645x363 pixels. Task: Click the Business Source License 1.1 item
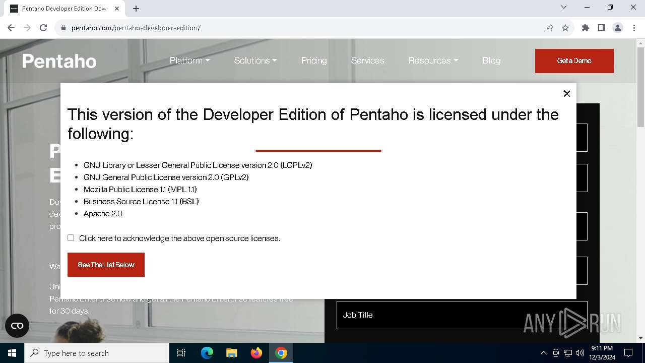tap(141, 202)
